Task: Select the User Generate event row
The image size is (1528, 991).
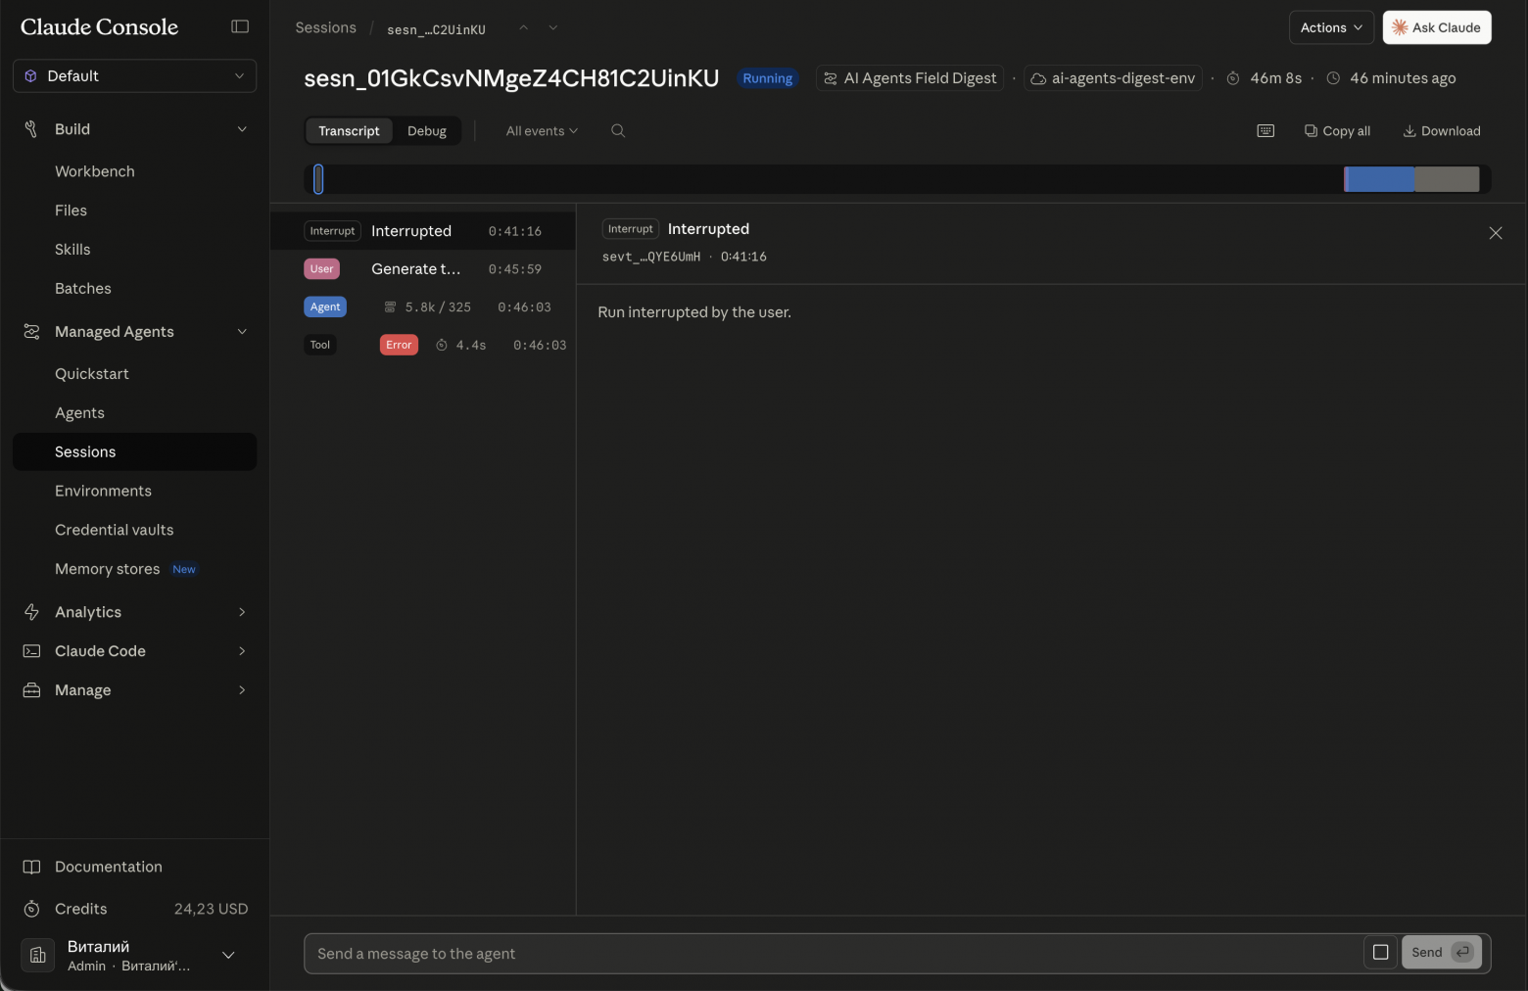Action: tap(423, 269)
